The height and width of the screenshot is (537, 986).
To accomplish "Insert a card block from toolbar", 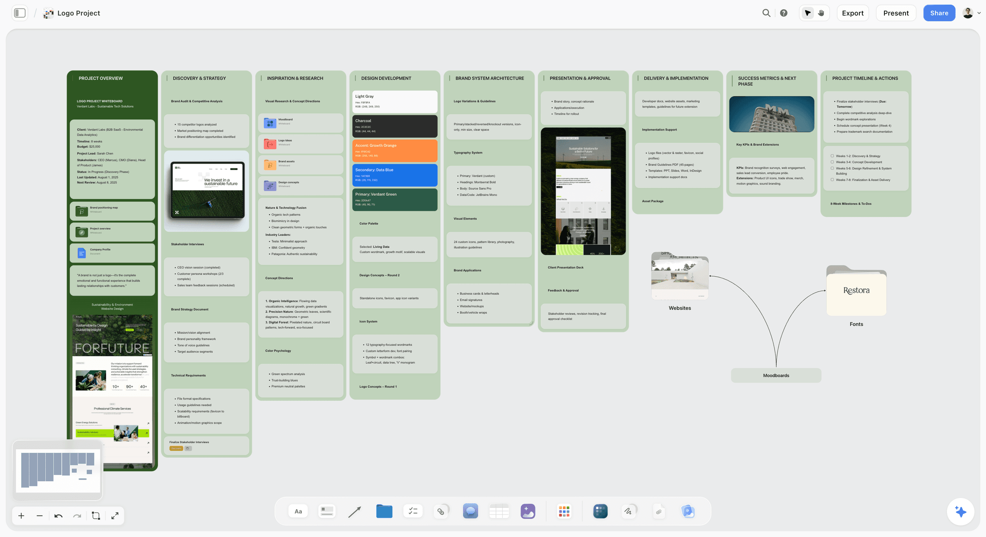I will pos(327,511).
